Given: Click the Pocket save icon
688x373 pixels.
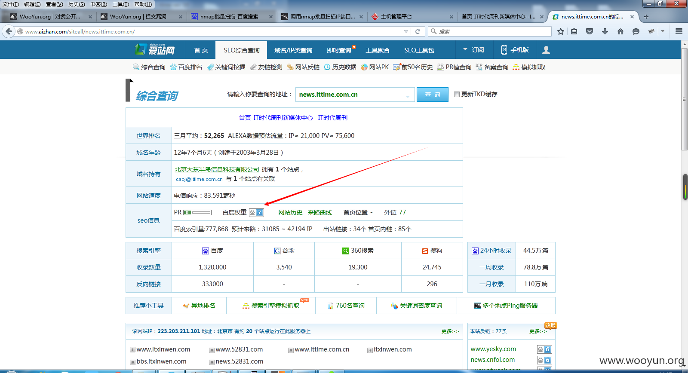Looking at the screenshot, I should point(590,31).
